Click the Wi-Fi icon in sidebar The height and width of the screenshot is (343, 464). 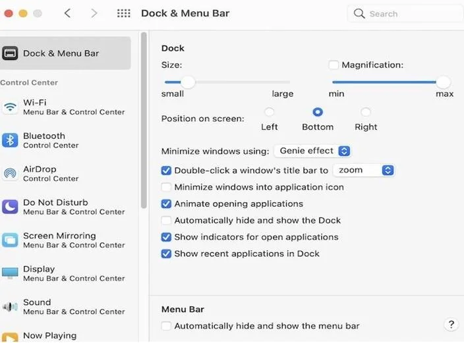pyautogui.click(x=10, y=107)
